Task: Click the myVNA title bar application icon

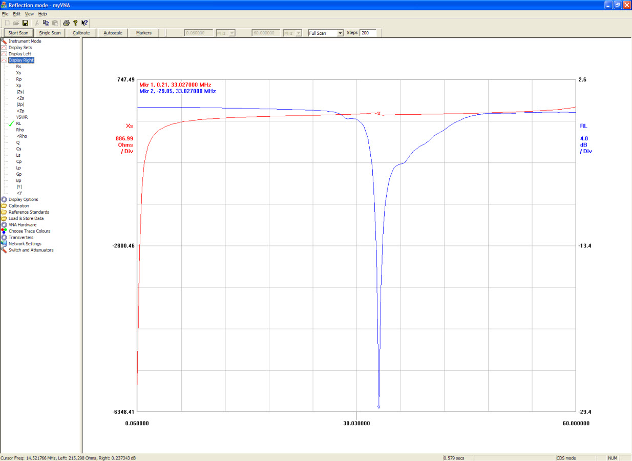Action: pyautogui.click(x=4, y=5)
